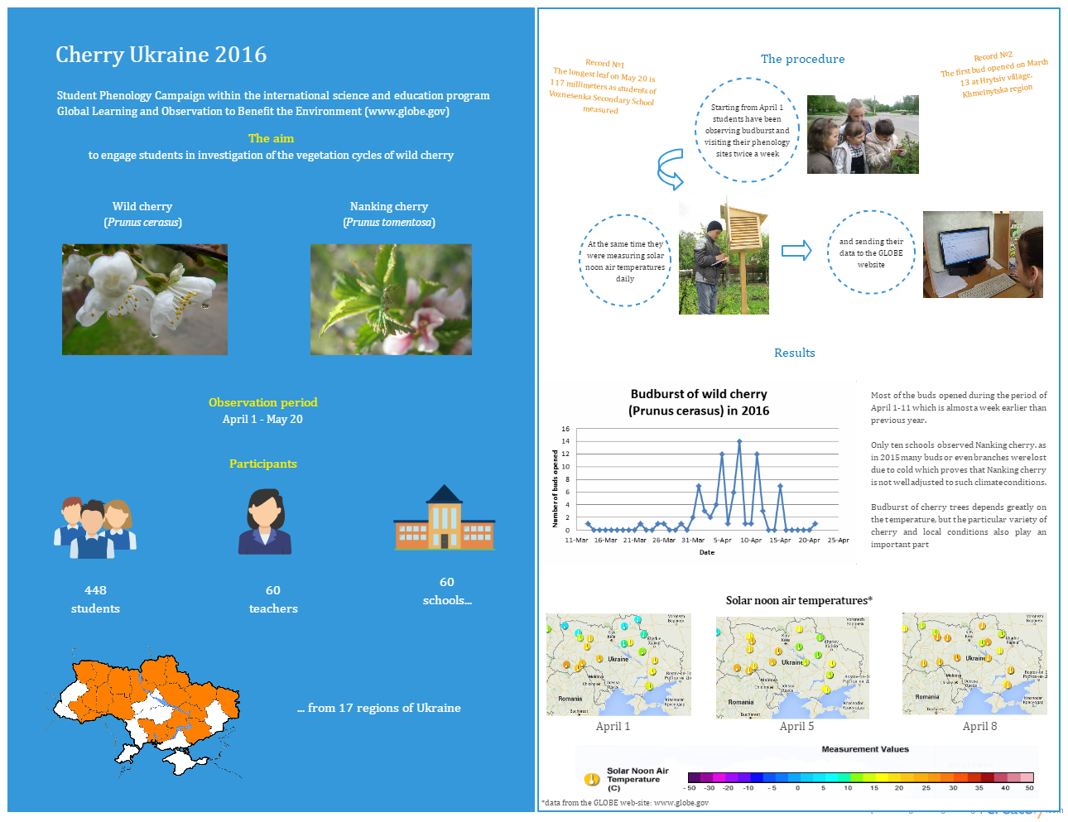Open the April 1 temperature map
The image size is (1068, 822).
click(618, 665)
